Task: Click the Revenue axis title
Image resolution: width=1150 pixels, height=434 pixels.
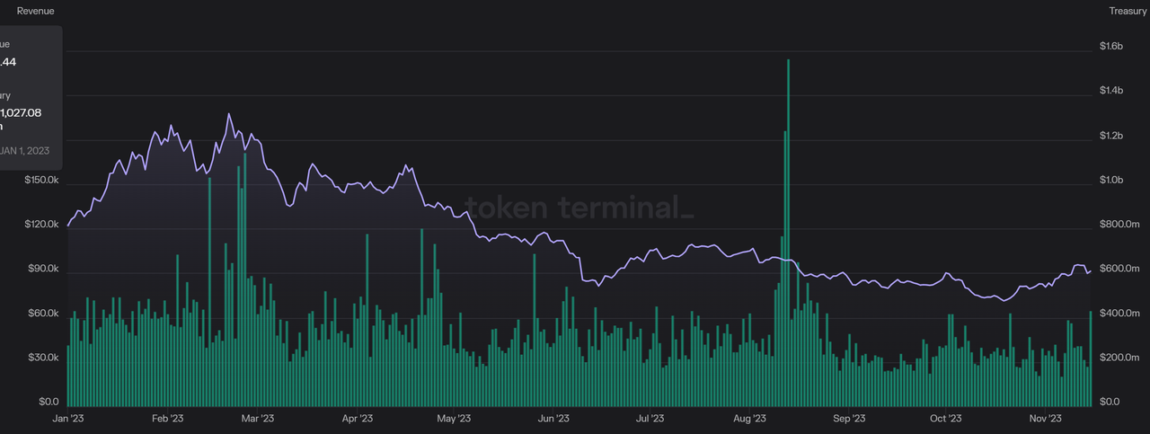Action: 36,11
